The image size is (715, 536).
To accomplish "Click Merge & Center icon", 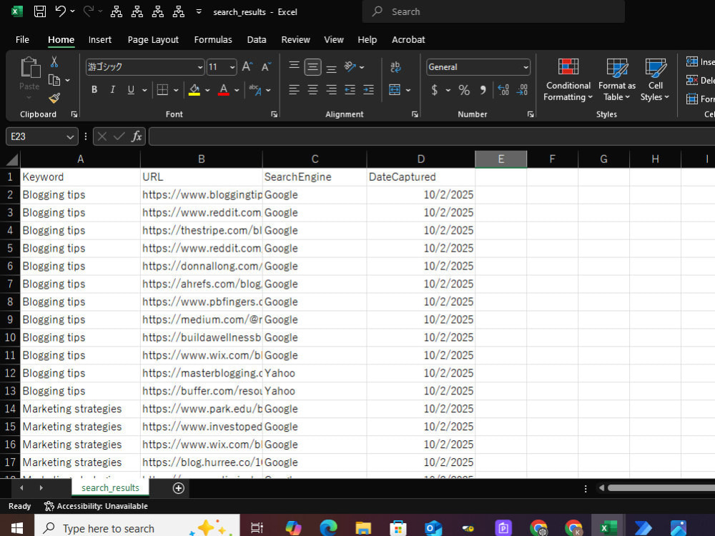I will (395, 90).
